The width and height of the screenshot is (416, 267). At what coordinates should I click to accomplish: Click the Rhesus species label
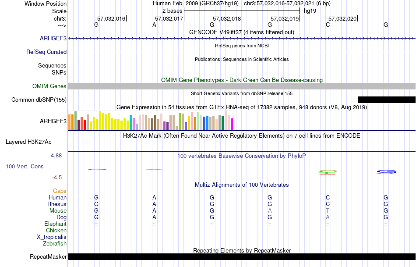(57, 204)
